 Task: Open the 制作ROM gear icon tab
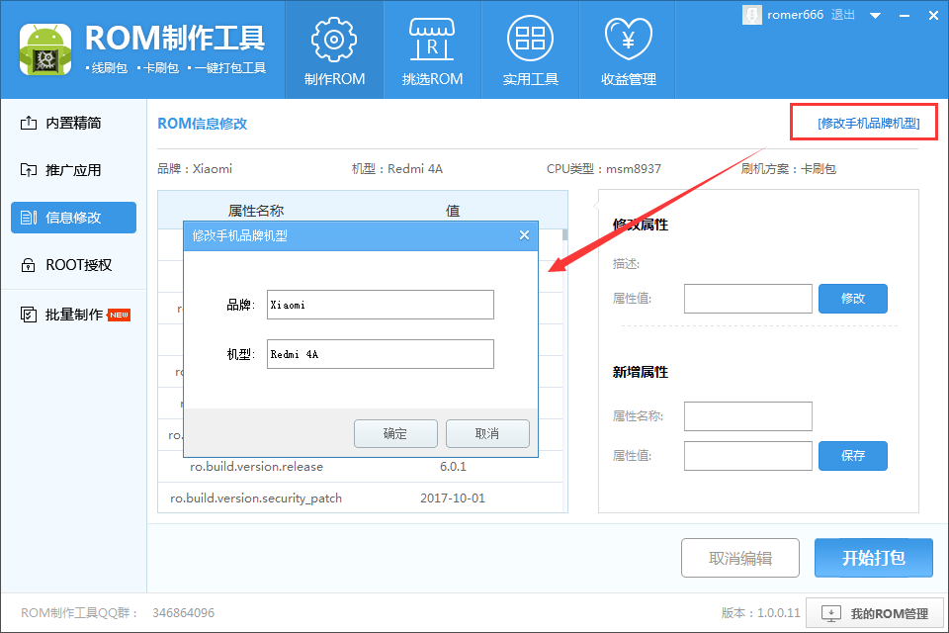click(x=334, y=49)
